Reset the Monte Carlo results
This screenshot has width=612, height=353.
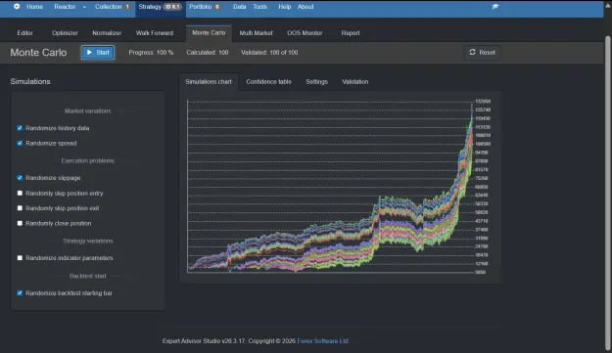click(483, 52)
